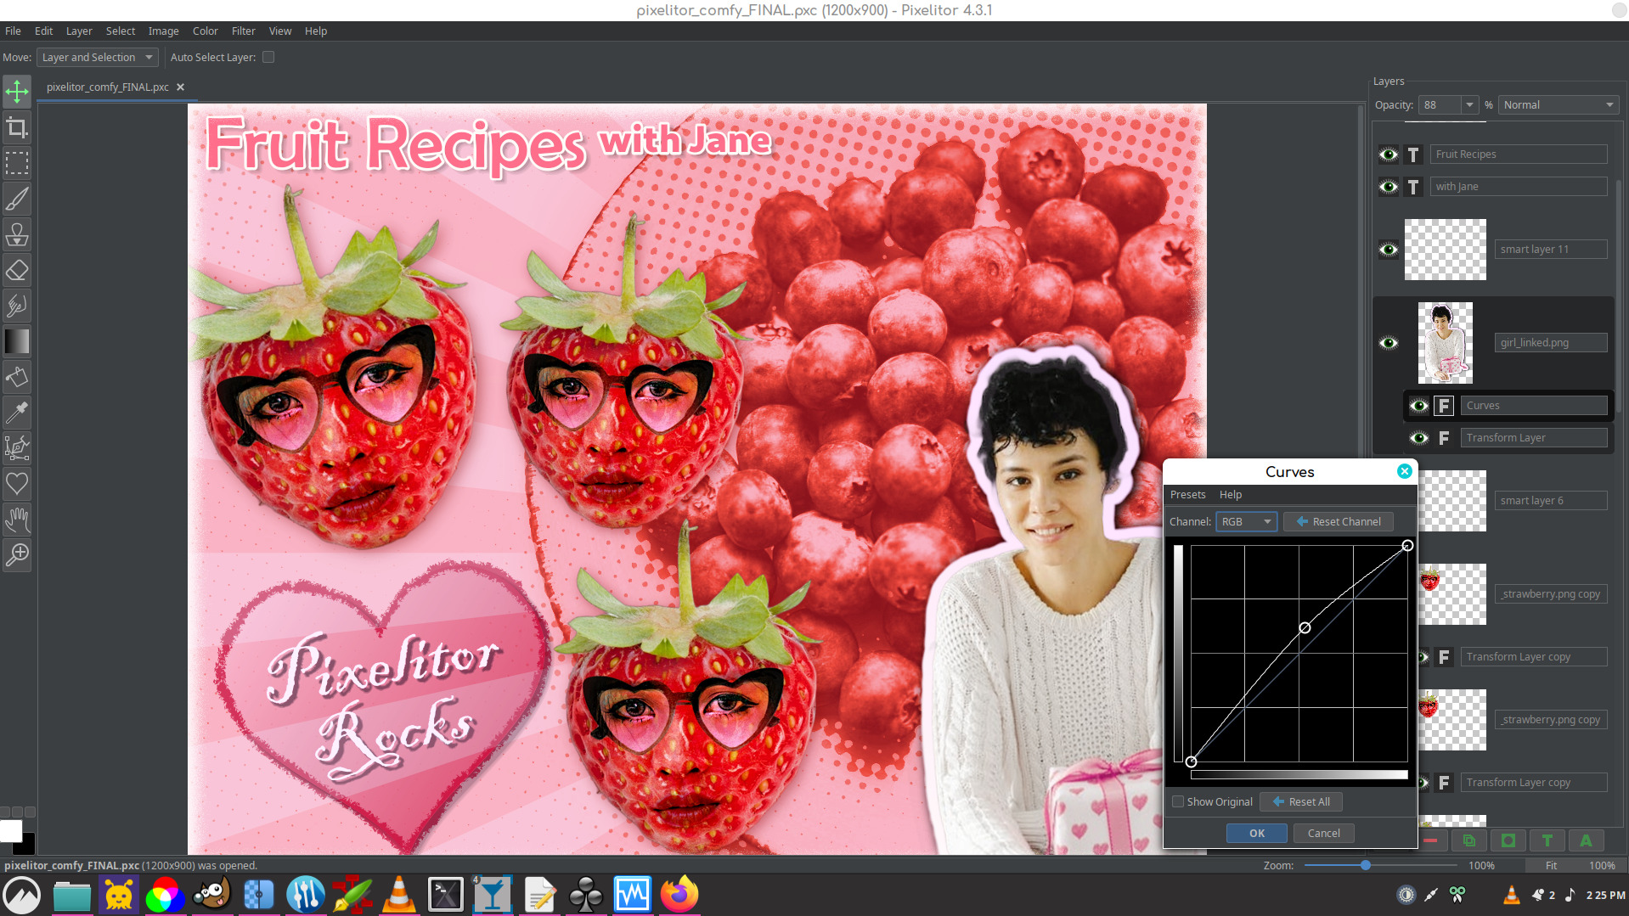Hide the Fruit Recipes text layer
Screen dimensions: 1629x916
1389,155
